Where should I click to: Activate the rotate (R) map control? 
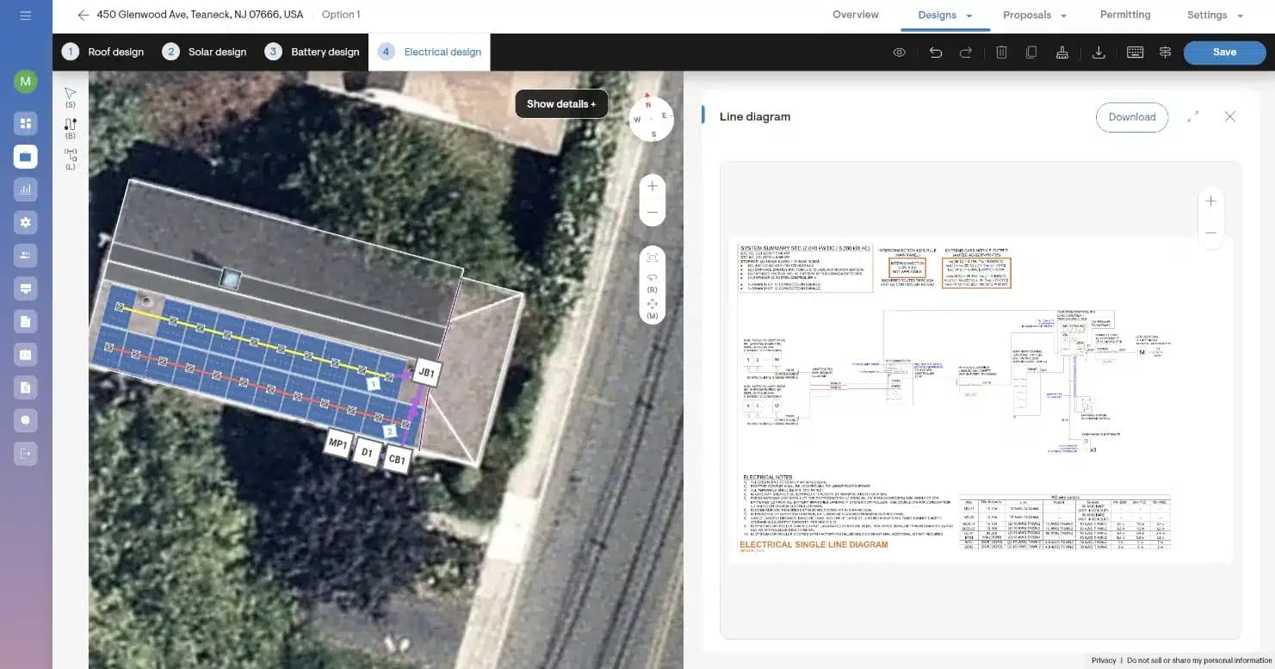(653, 282)
